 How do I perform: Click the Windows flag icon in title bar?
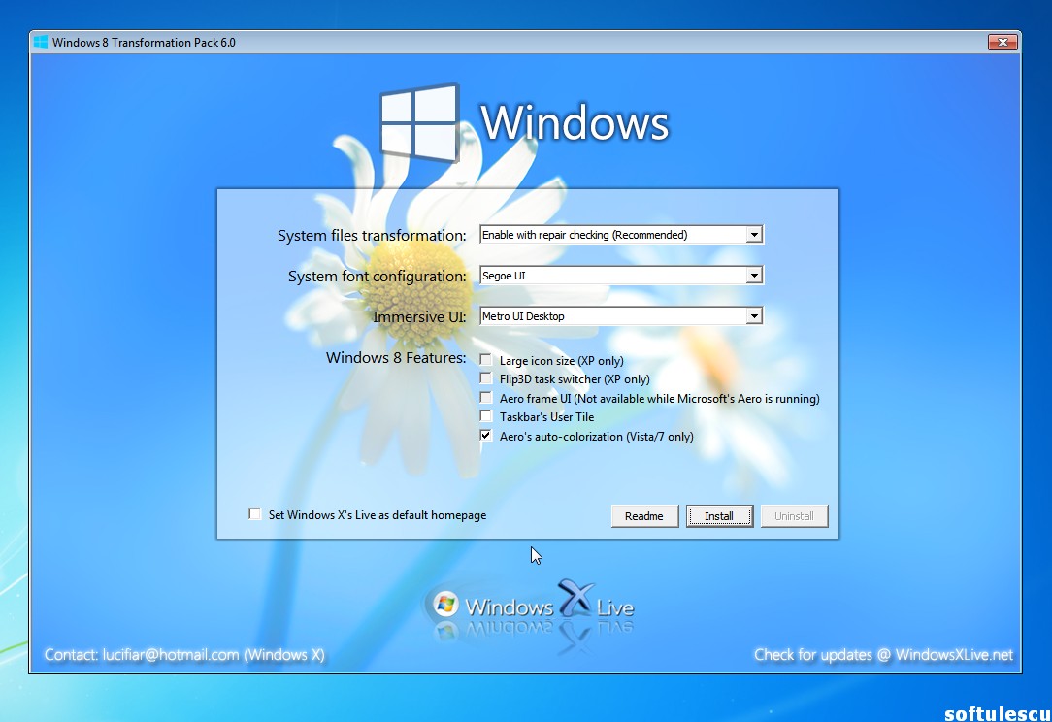click(x=41, y=43)
